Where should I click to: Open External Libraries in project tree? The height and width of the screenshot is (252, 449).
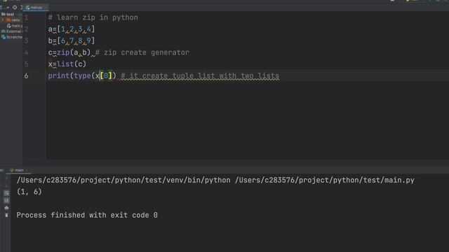click(12, 31)
